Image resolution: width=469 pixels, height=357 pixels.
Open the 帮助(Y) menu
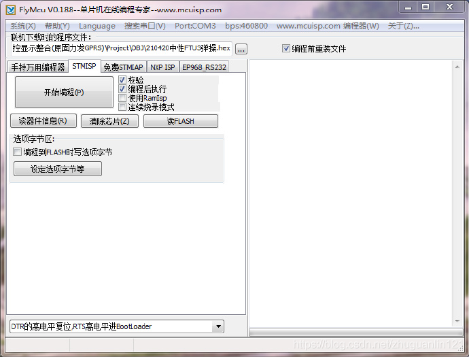57,26
